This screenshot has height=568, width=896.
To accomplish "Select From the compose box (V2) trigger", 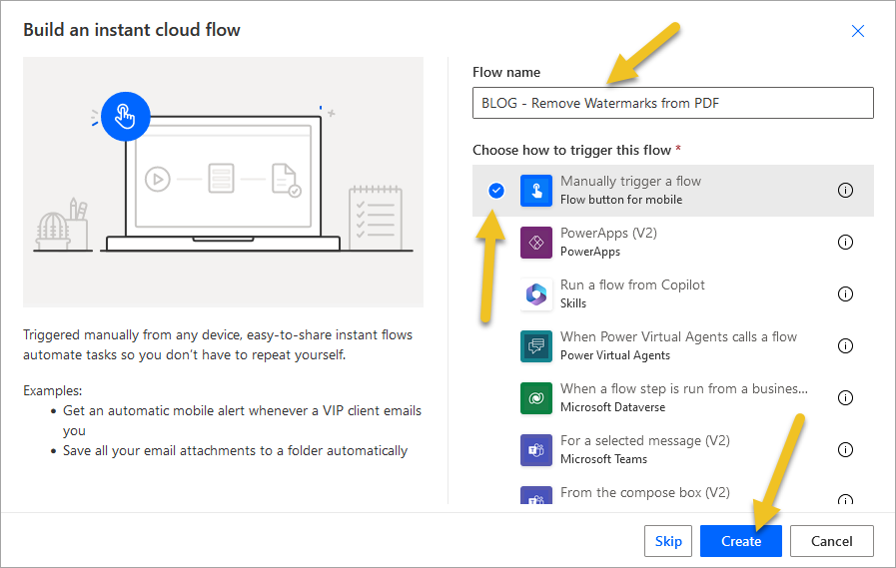I will pos(672,494).
